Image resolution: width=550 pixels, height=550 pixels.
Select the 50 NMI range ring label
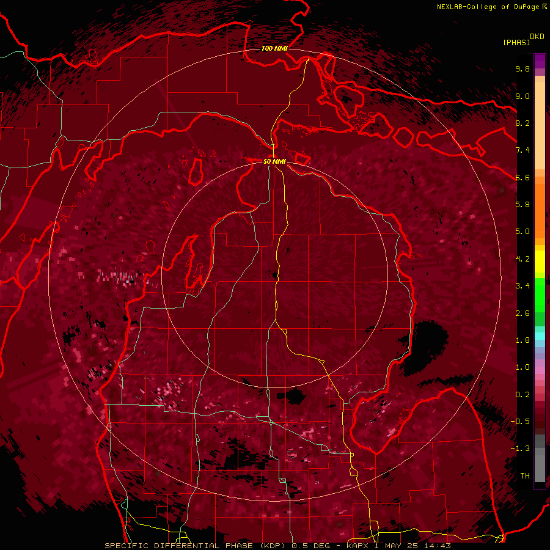(x=274, y=161)
